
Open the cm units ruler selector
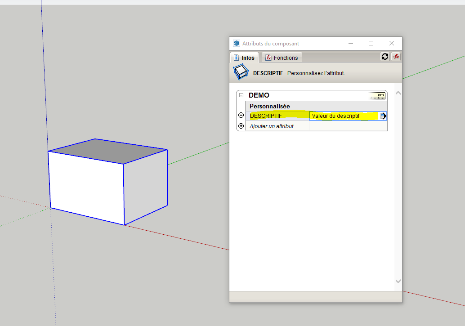(x=376, y=95)
